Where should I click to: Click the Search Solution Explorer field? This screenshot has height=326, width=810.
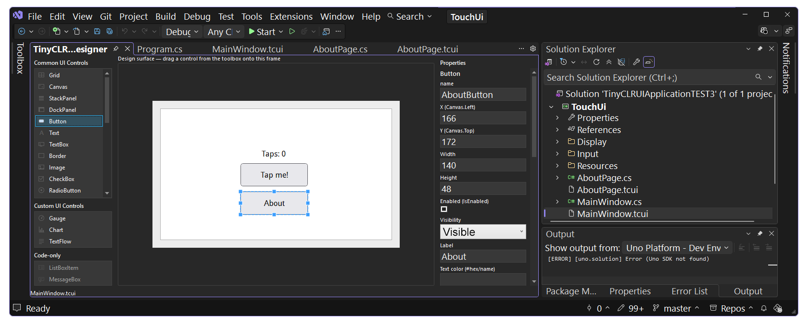coord(649,77)
